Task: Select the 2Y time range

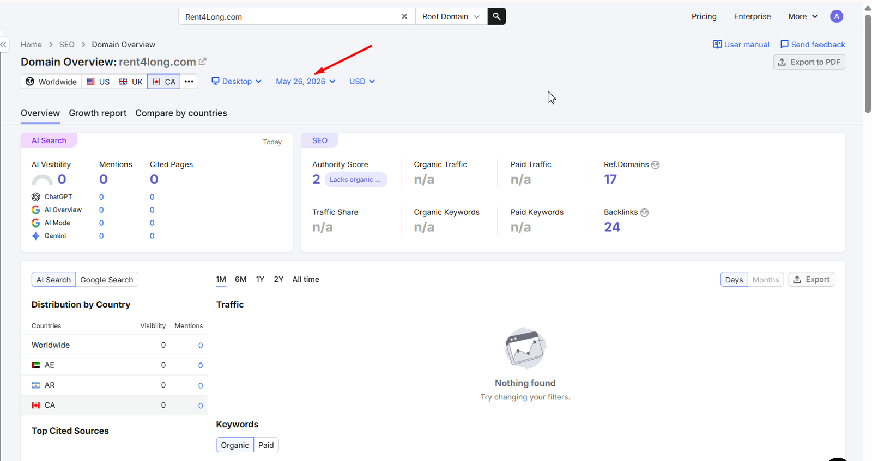Action: (x=278, y=280)
